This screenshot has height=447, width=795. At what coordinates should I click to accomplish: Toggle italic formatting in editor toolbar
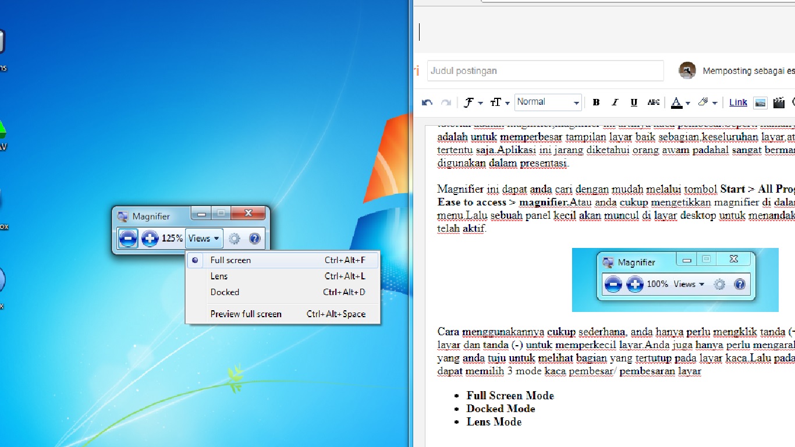(x=615, y=102)
